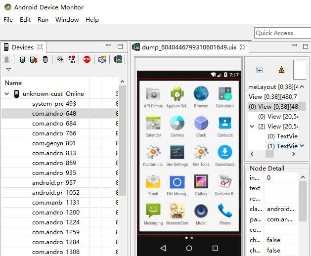Click the Dump HPROF file icon

point(34,59)
